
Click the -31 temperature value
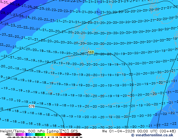[x=5, y=3]
